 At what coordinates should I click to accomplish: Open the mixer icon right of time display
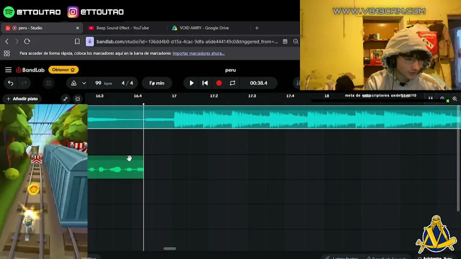[x=298, y=83]
